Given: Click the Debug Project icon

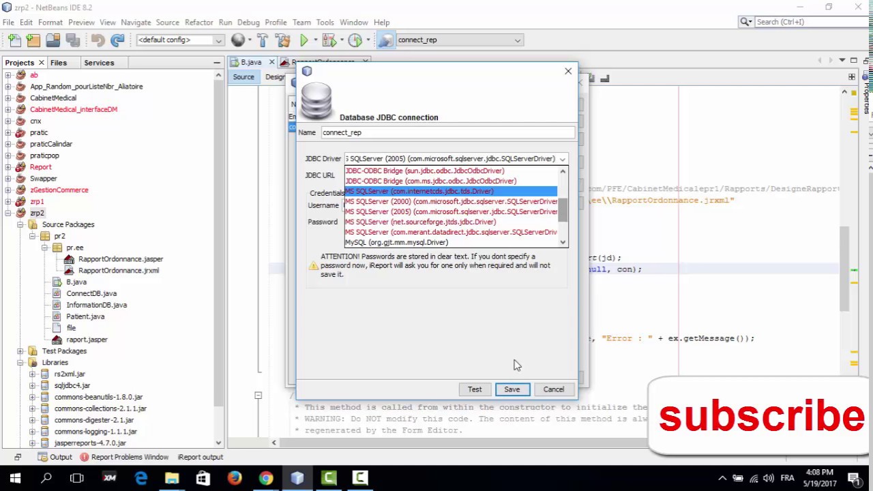Looking at the screenshot, I should point(329,40).
